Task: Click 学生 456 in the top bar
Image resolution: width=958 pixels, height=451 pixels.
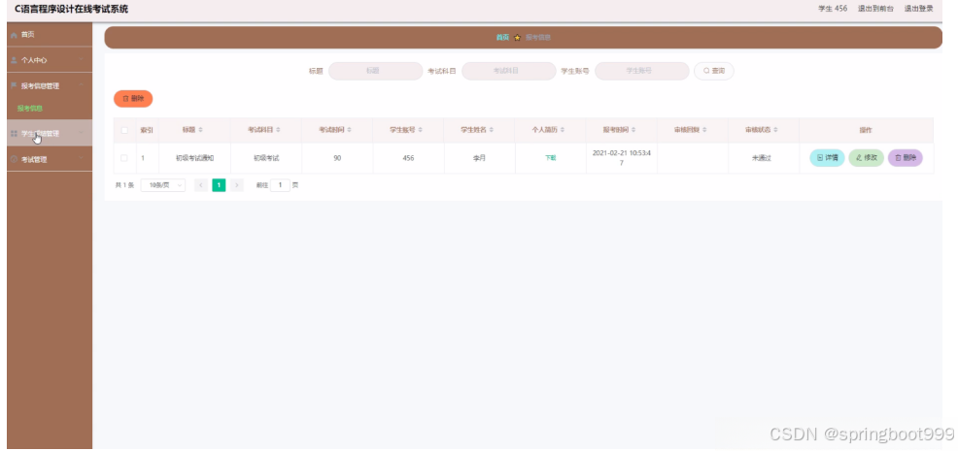Action: tap(833, 9)
